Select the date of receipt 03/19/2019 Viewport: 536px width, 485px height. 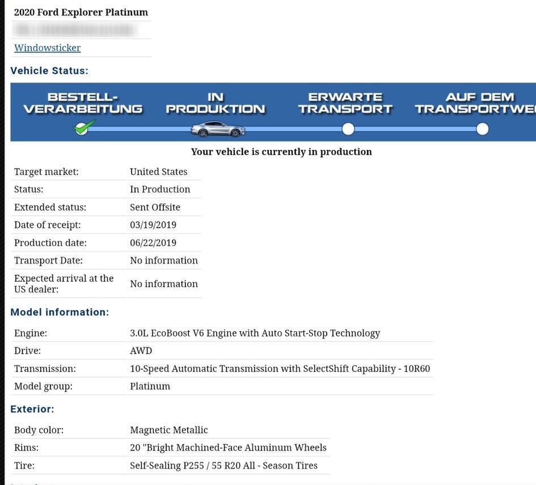pos(153,225)
